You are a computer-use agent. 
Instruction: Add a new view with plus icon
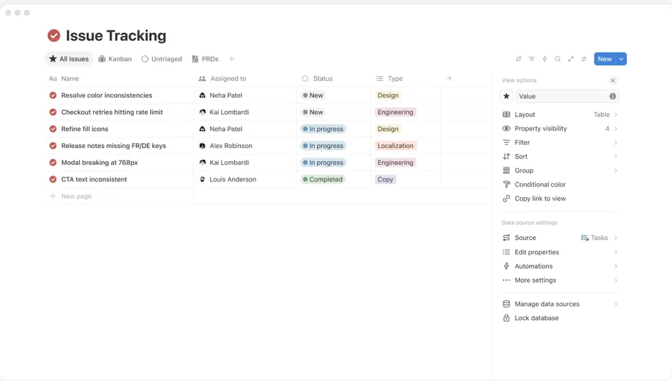pos(231,59)
